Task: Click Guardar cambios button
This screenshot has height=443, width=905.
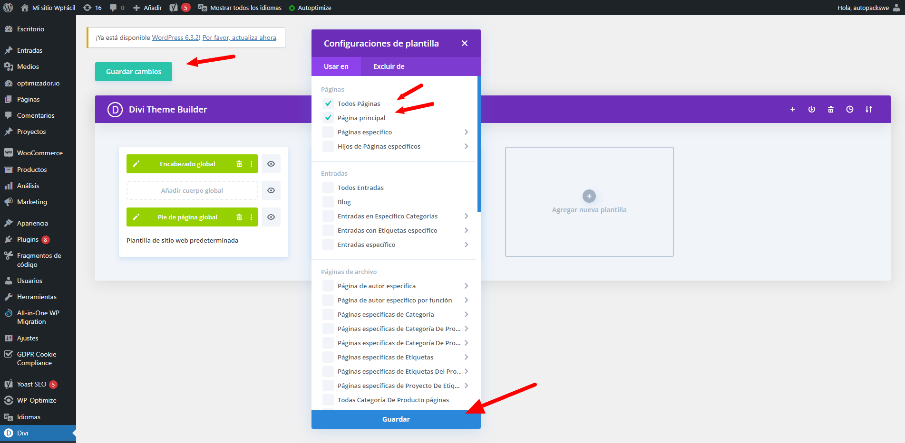Action: (134, 72)
